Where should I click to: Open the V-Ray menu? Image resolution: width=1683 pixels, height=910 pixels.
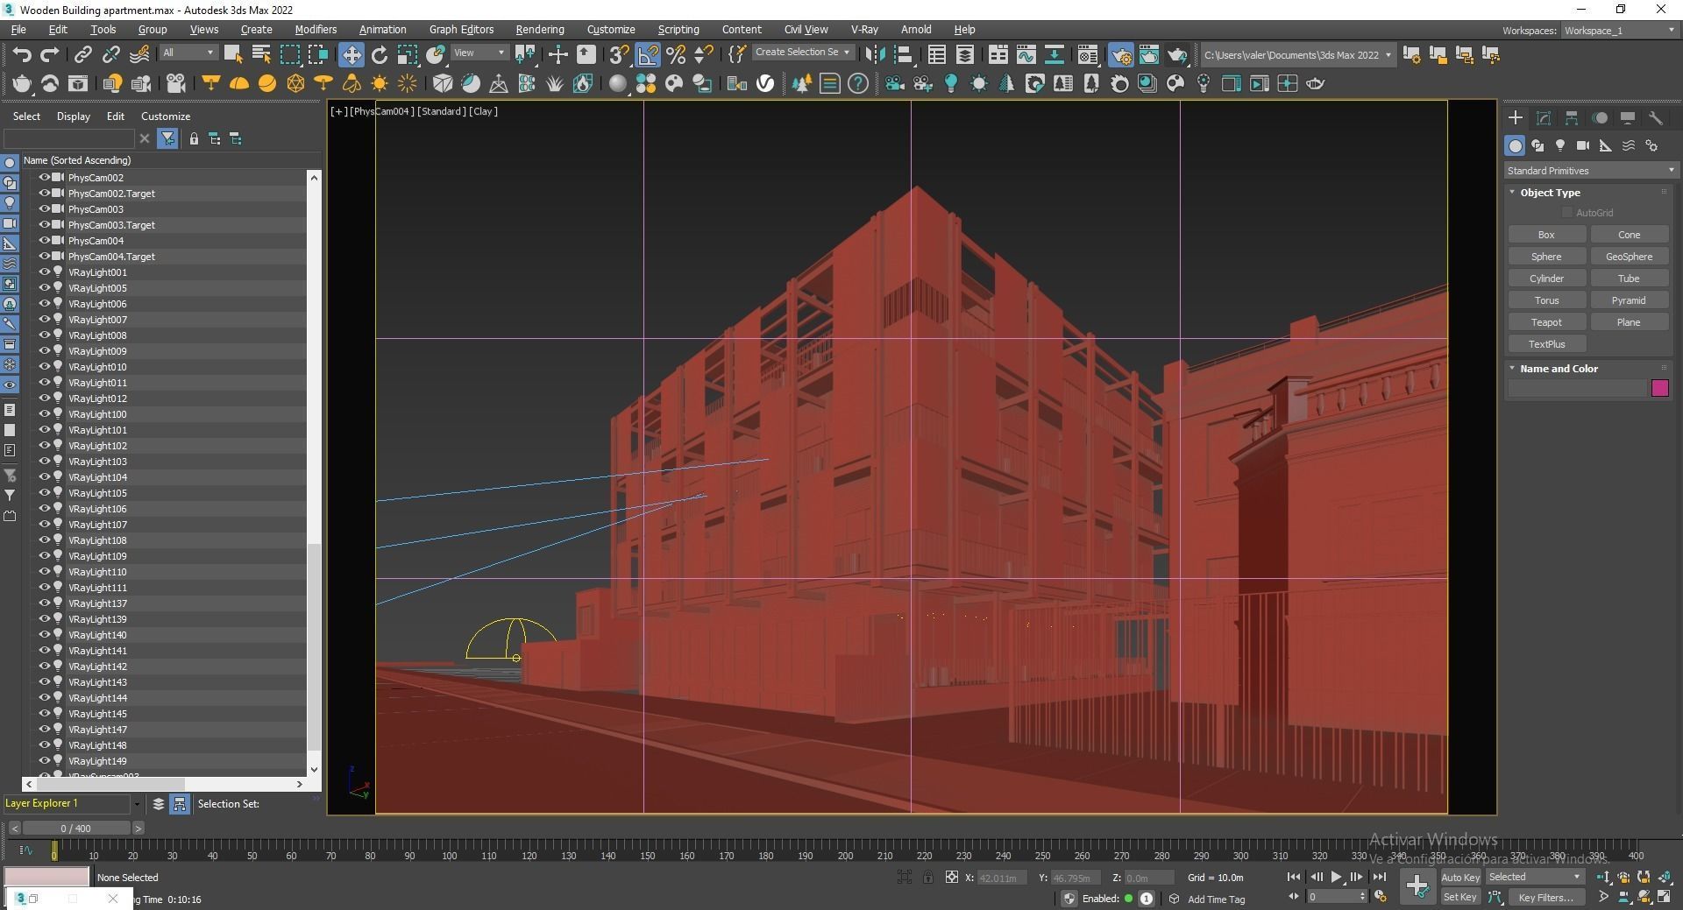tap(864, 30)
